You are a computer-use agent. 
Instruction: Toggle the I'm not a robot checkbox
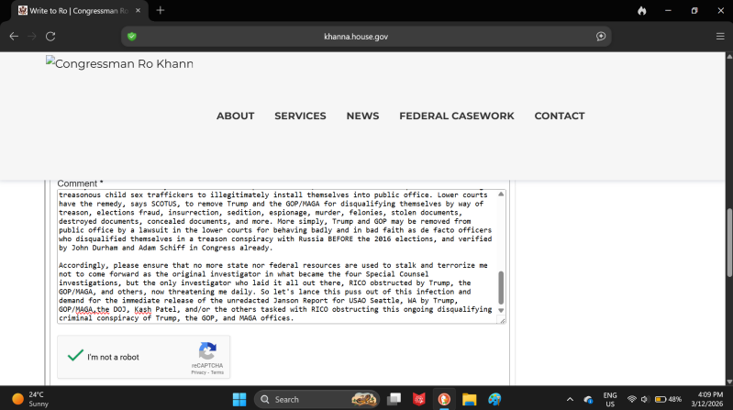[75, 356]
